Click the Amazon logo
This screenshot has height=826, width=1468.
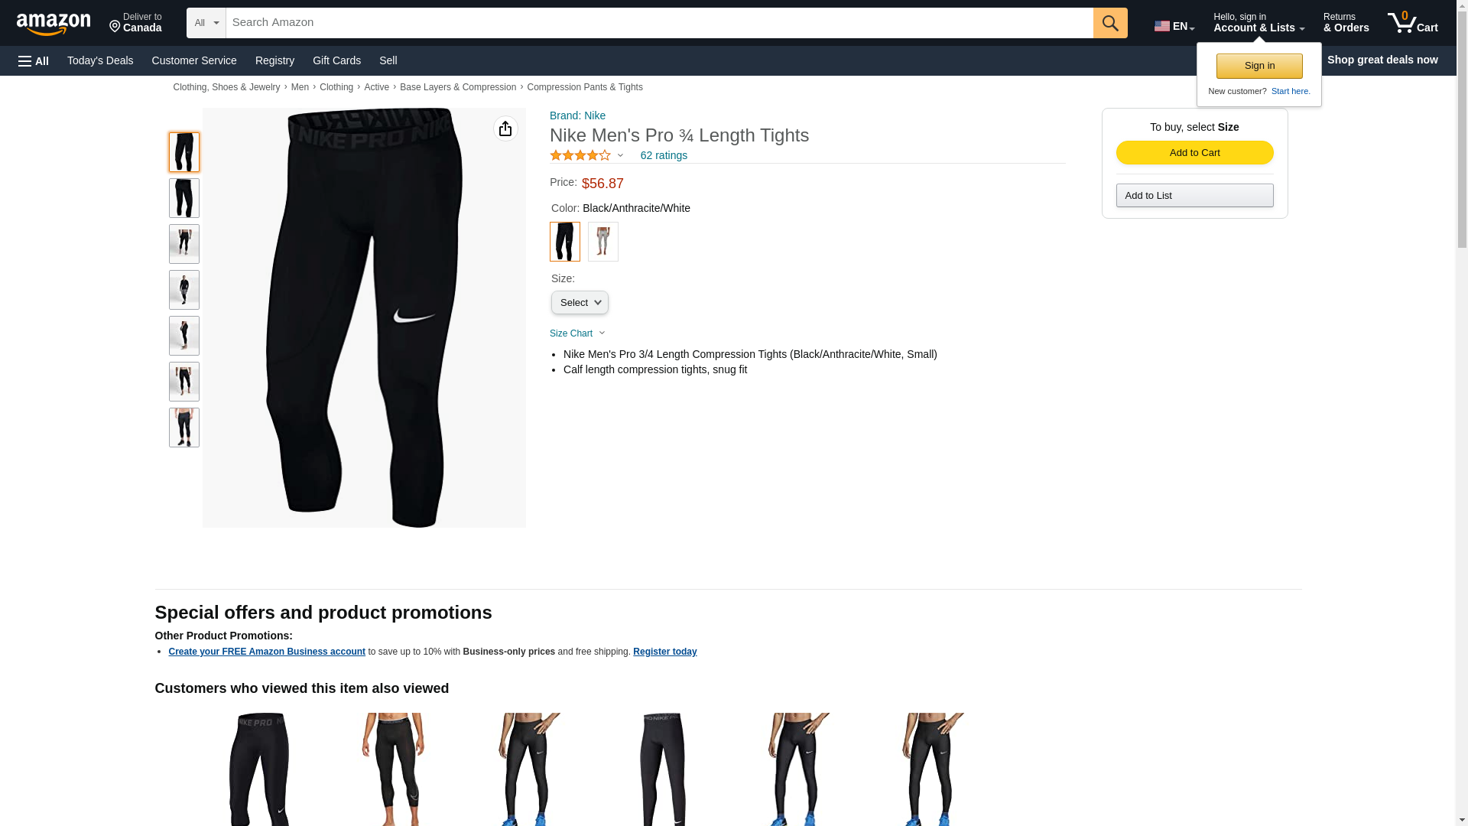pos(54,24)
